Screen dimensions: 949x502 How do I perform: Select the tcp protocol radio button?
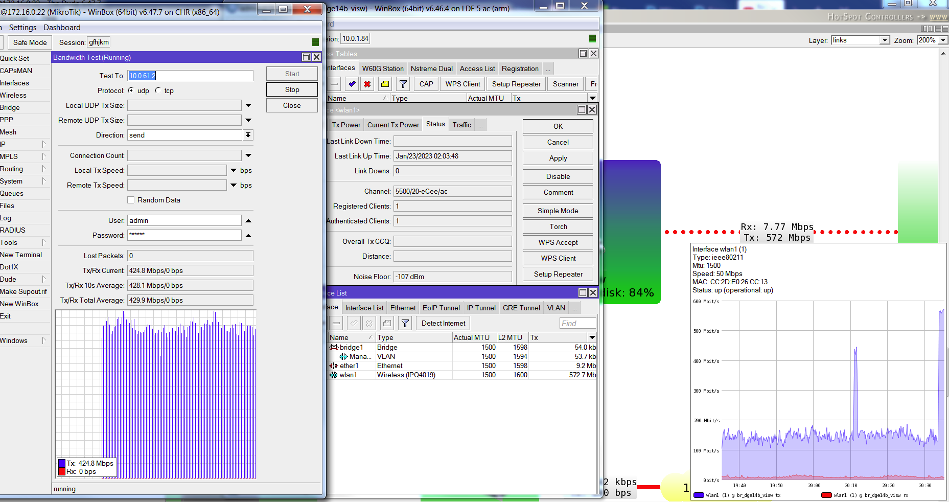(x=158, y=90)
